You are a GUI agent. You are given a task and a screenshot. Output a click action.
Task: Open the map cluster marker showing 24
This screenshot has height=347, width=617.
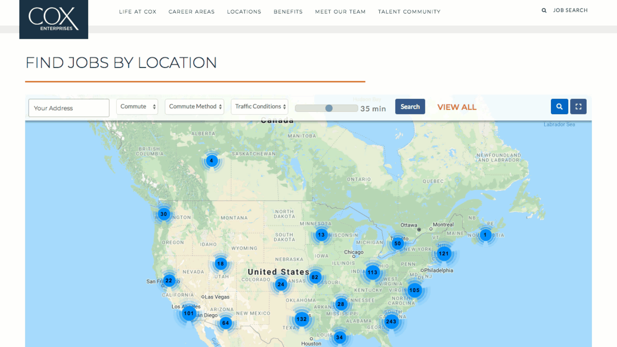tap(281, 285)
